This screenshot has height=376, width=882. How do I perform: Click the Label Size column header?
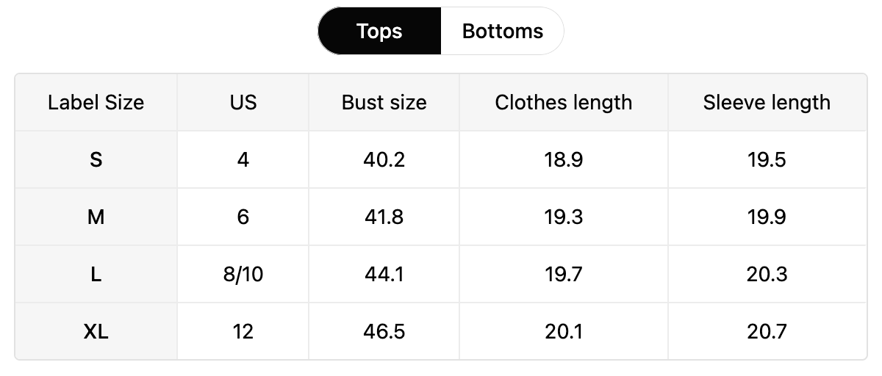(x=96, y=102)
